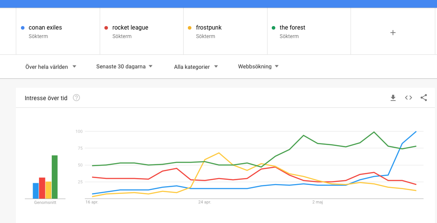Click the blue conan exiles line peak

(x=416, y=131)
